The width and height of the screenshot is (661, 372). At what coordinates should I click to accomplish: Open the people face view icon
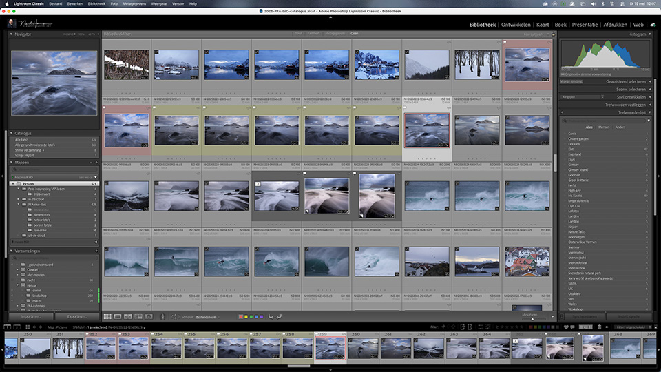coord(149,316)
